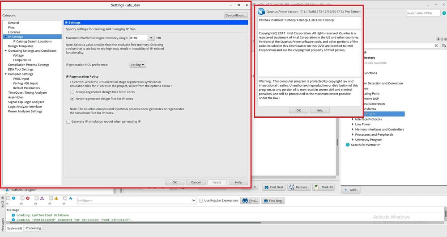Switch to the Processing messages tab
The height and width of the screenshot is (237, 447).
(x=34, y=228)
